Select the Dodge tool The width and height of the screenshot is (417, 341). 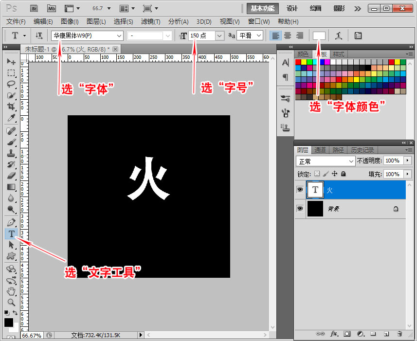pos(11,209)
